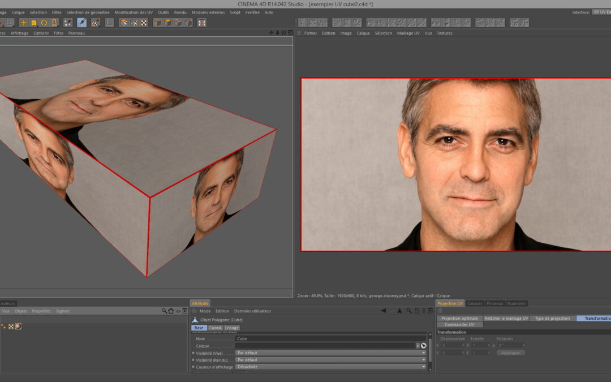Screen dimensions: 611x382
Task: Click the Nom field containing Cube
Action: point(330,338)
